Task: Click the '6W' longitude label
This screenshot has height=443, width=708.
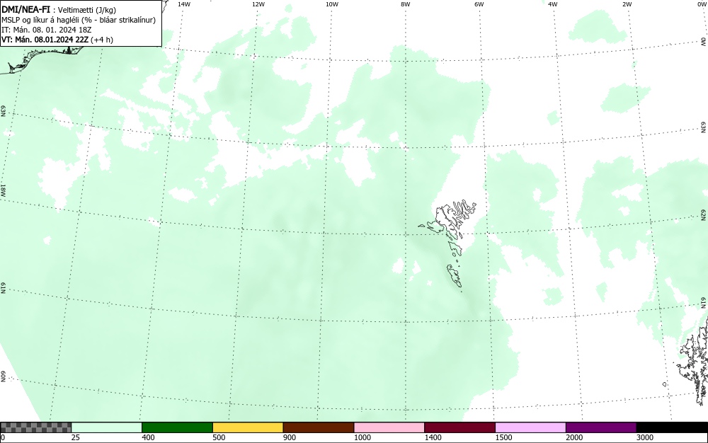Action: (479, 4)
